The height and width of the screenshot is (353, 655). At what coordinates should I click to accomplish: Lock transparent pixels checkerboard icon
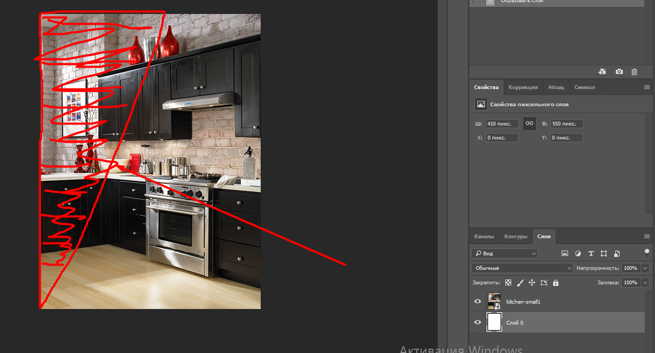(508, 282)
